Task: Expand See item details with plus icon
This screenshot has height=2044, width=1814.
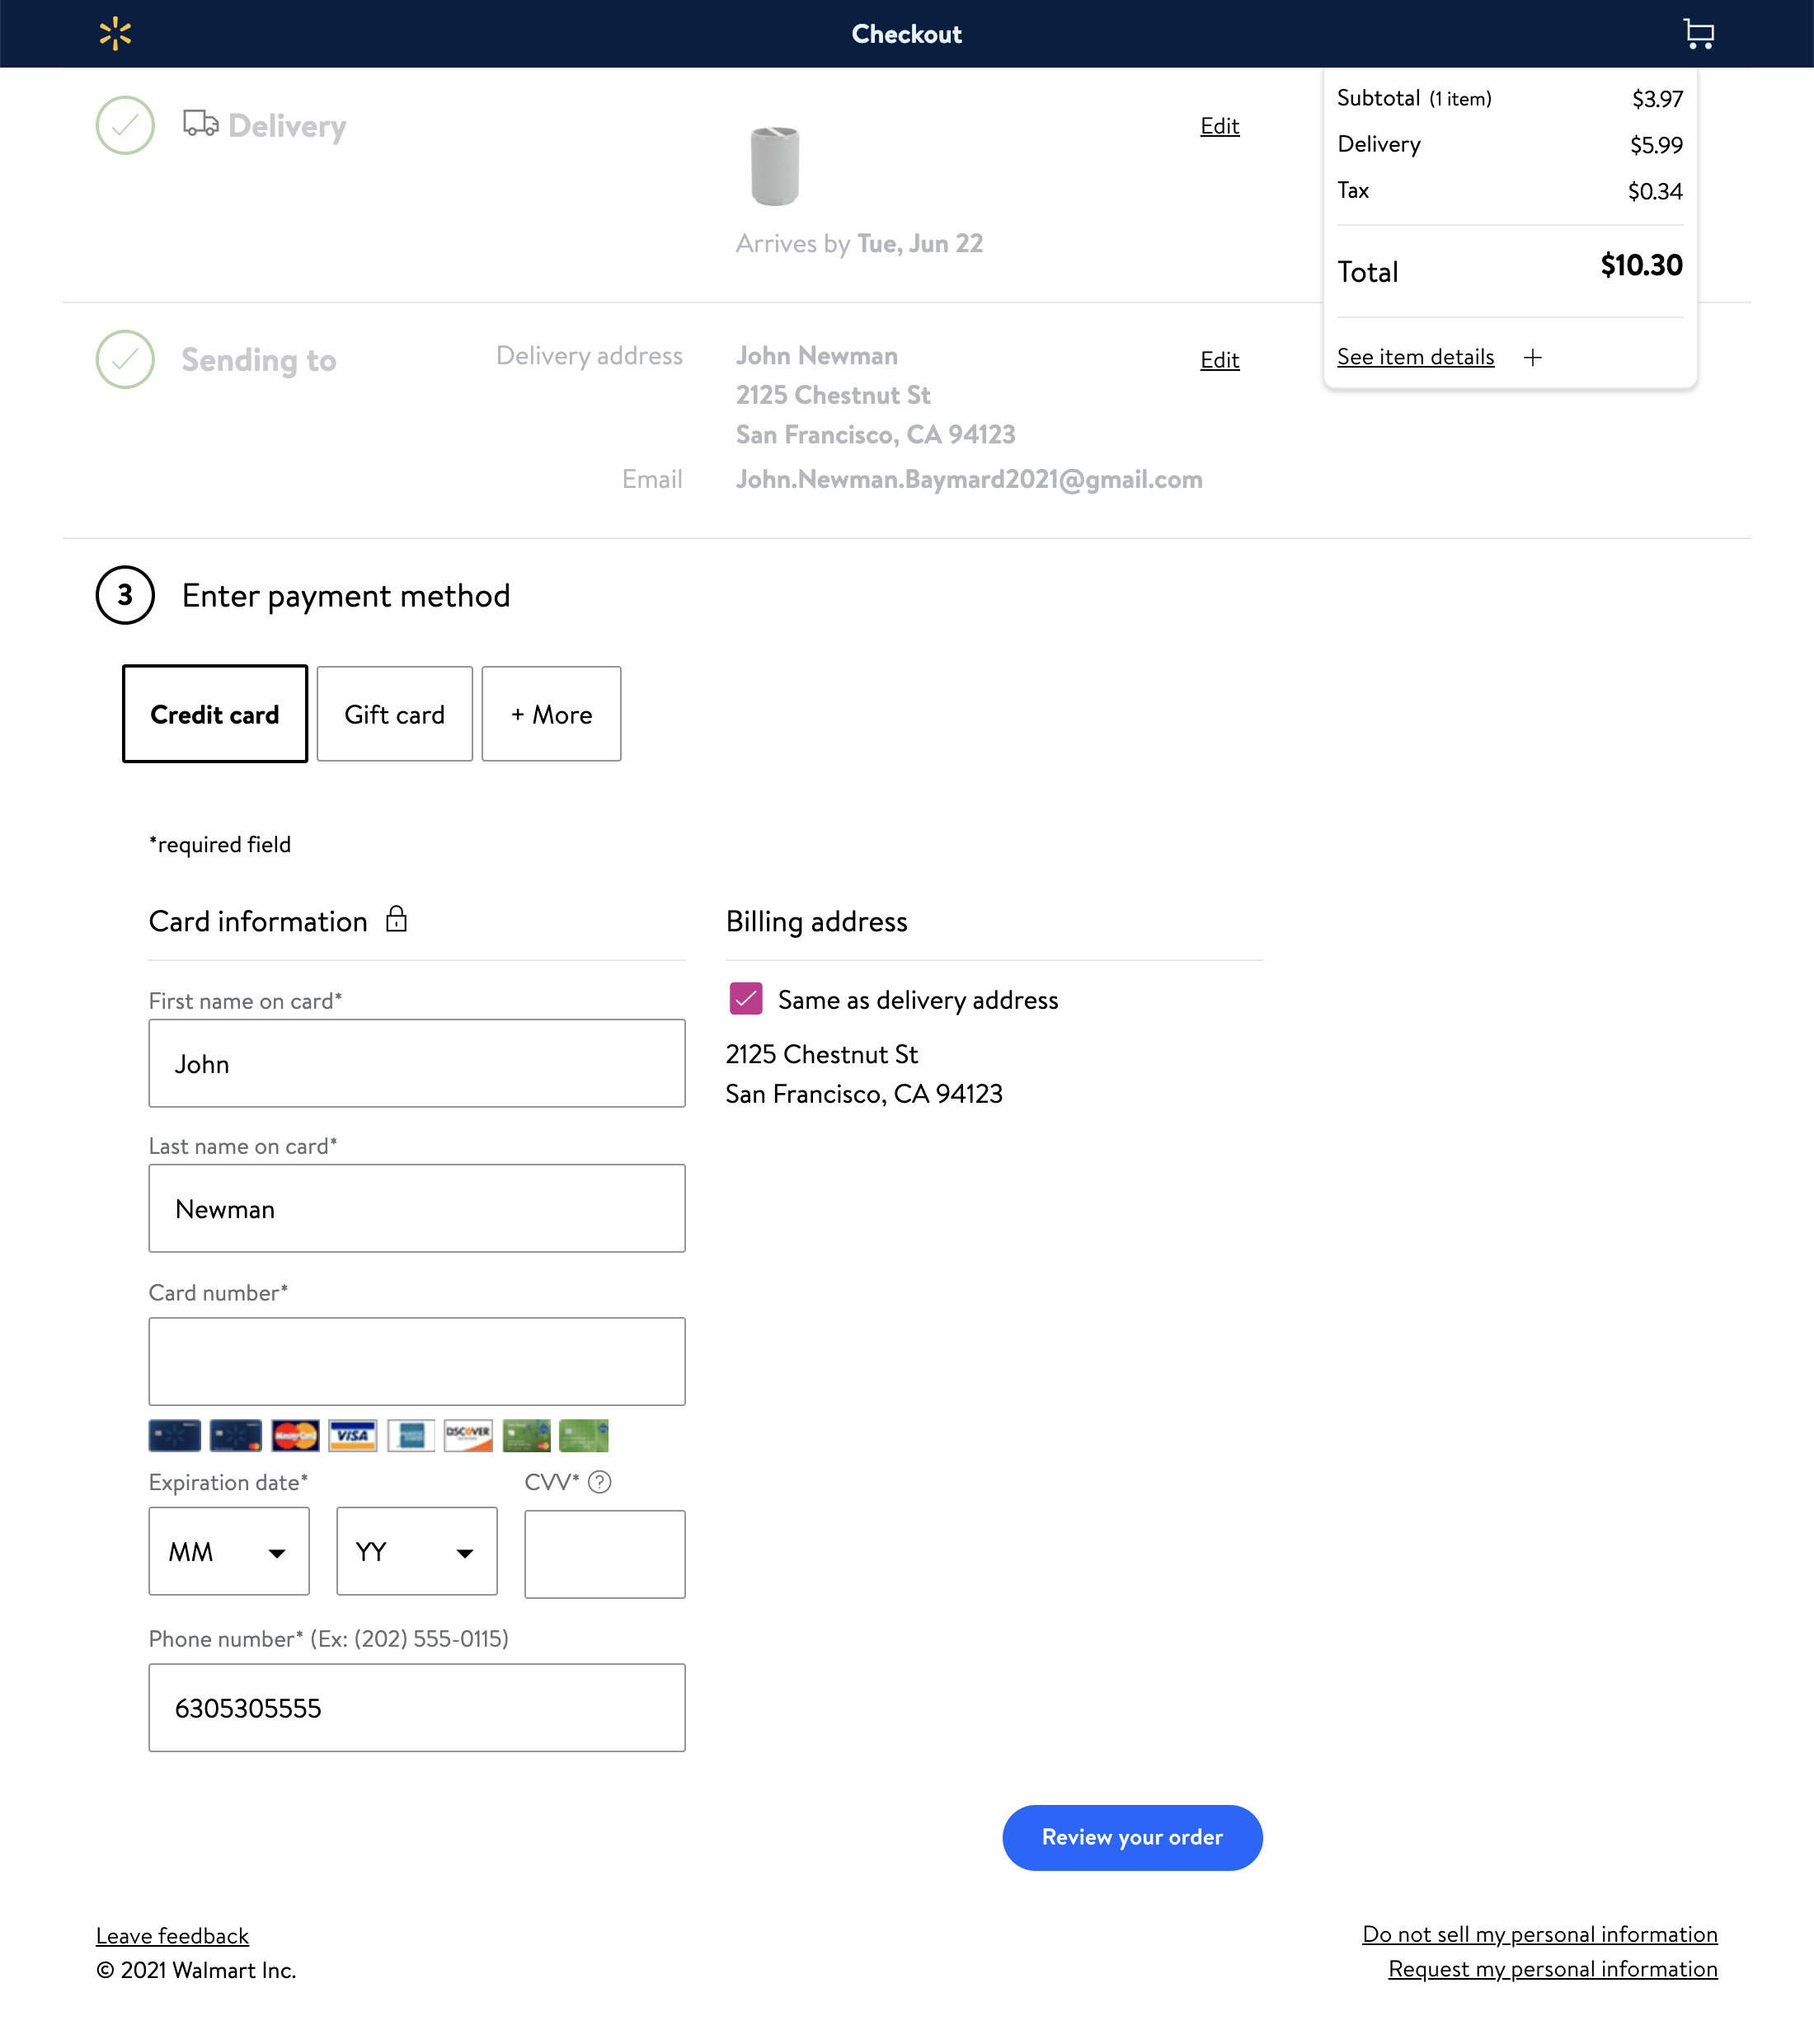Action: 1534,356
